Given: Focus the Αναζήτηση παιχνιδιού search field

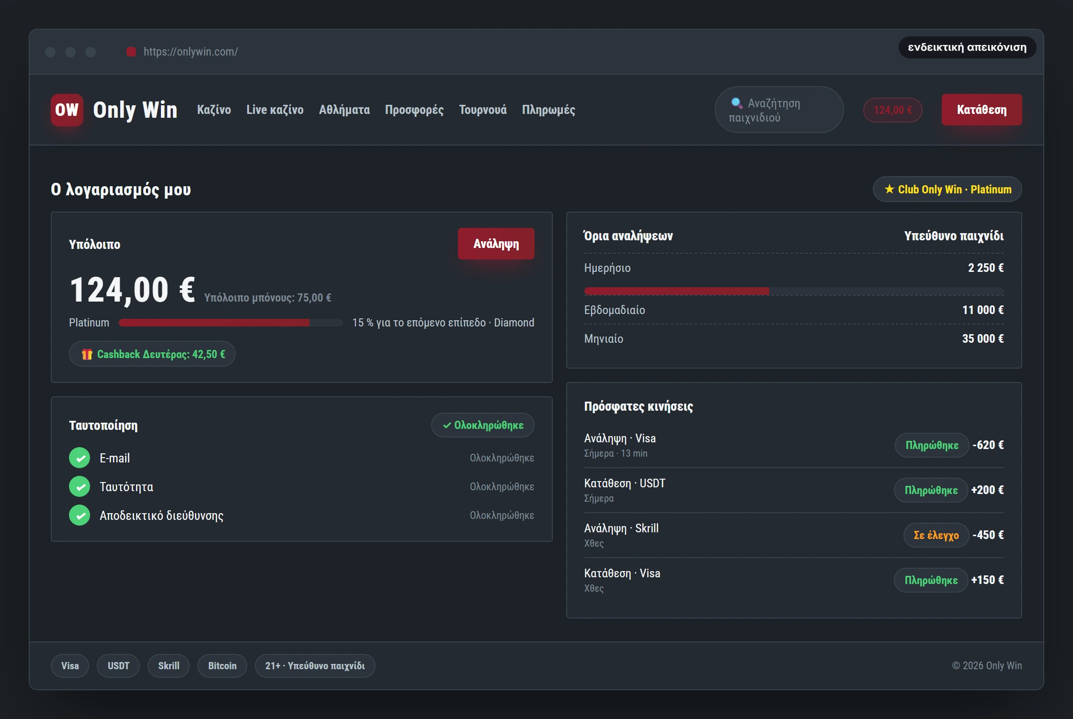Looking at the screenshot, I should (779, 110).
